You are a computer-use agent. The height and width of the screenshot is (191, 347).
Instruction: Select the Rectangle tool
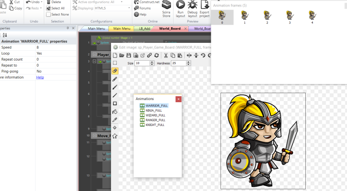click(115, 104)
